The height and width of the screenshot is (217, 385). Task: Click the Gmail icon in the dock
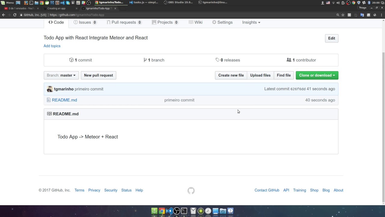coord(193,211)
